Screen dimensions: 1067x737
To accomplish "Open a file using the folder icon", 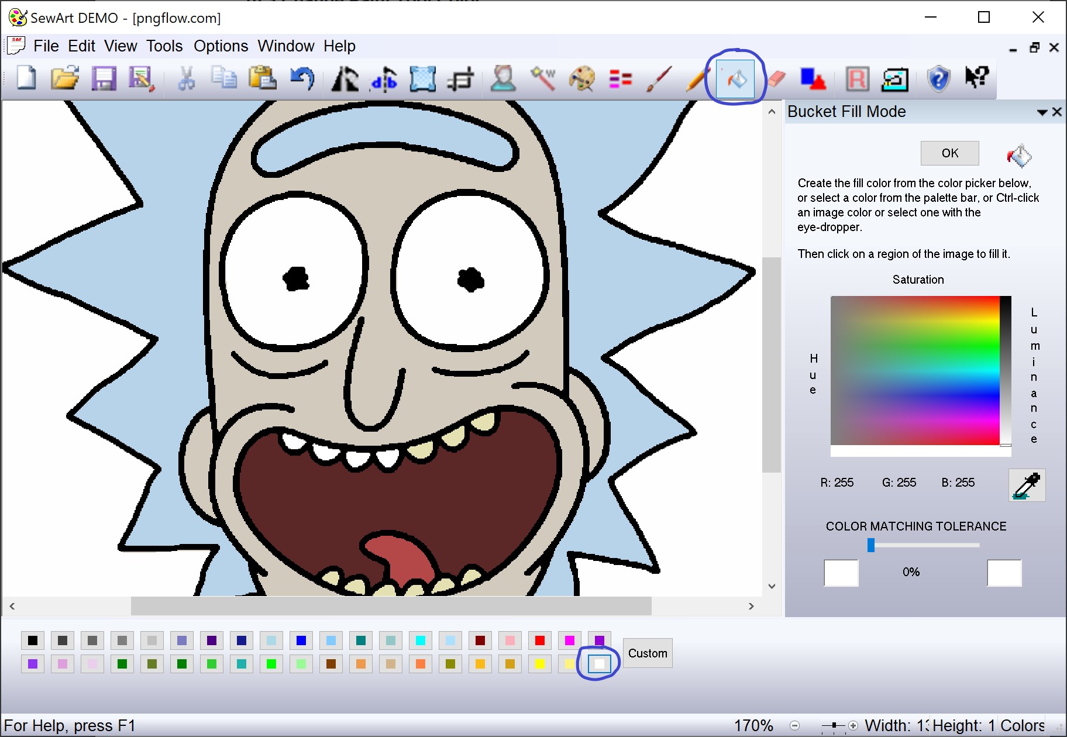I will [x=65, y=78].
